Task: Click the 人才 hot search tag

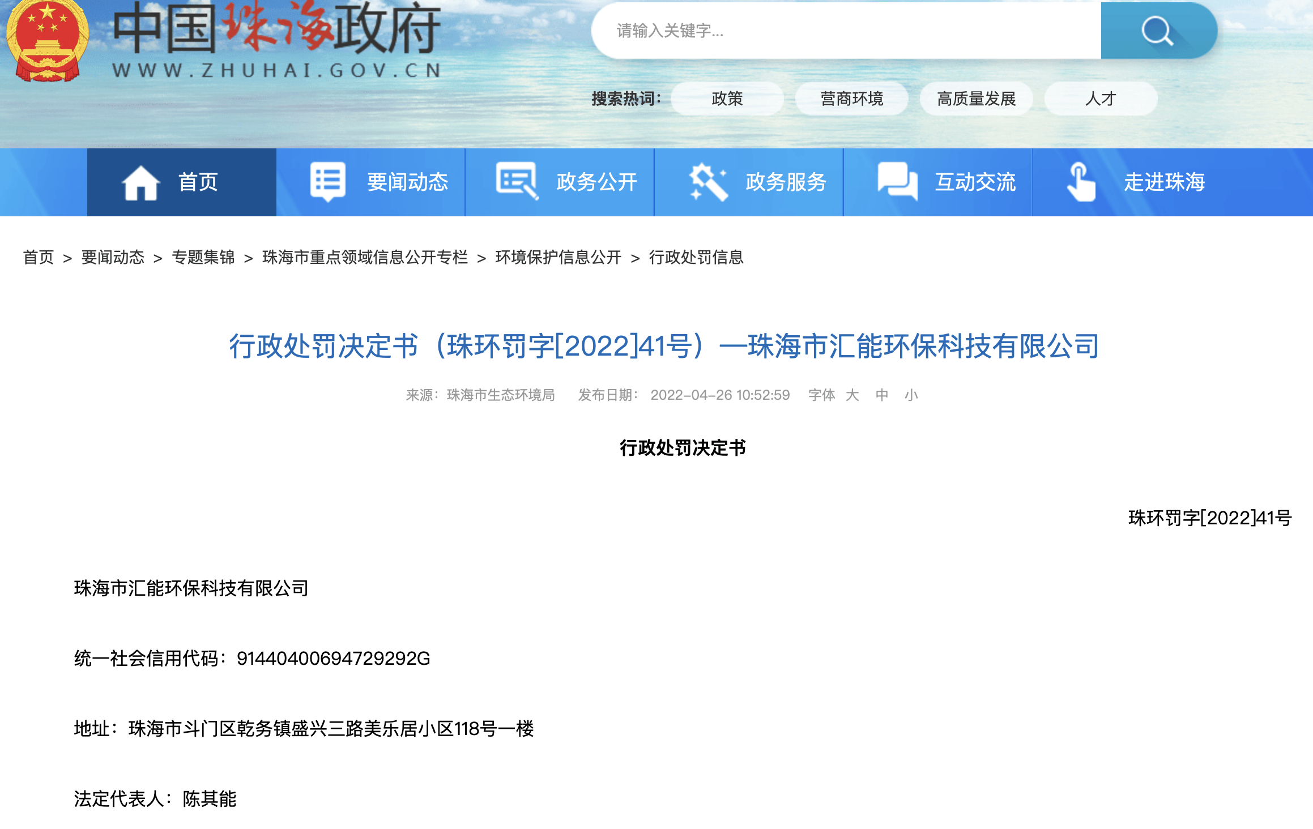Action: click(1100, 99)
